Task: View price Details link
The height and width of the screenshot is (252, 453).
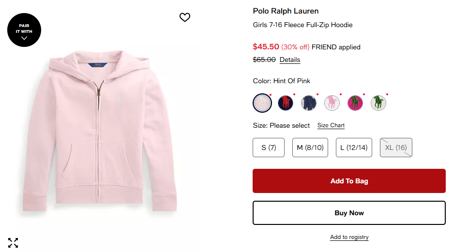Action: click(x=290, y=60)
